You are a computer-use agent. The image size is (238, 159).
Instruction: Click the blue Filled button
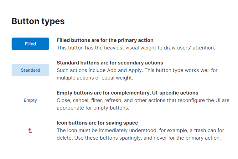tap(30, 44)
